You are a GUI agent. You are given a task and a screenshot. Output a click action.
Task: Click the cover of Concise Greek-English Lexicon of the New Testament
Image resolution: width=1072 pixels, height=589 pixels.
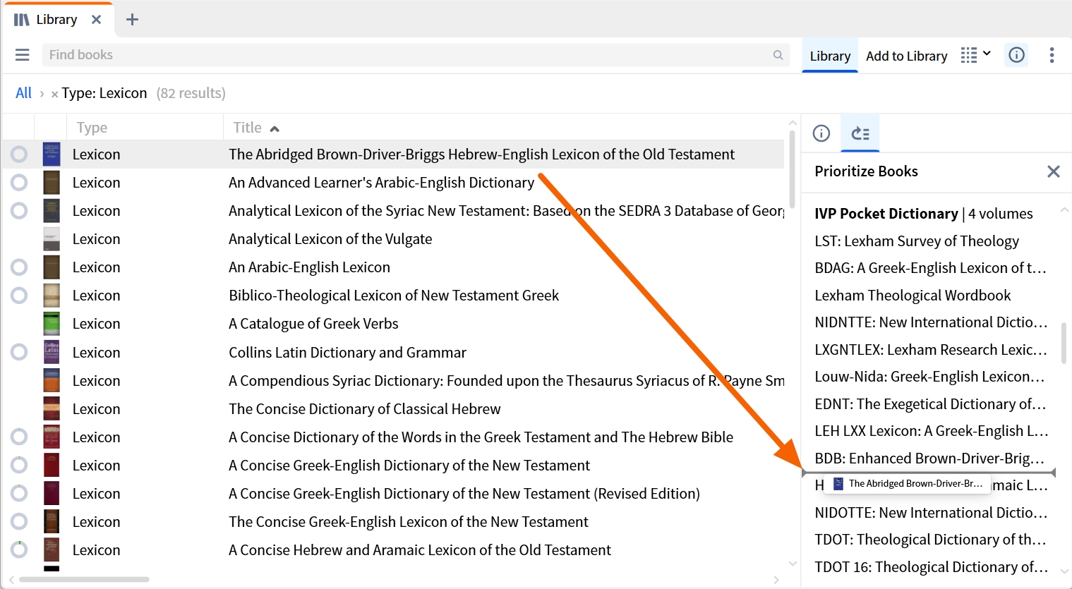52,521
